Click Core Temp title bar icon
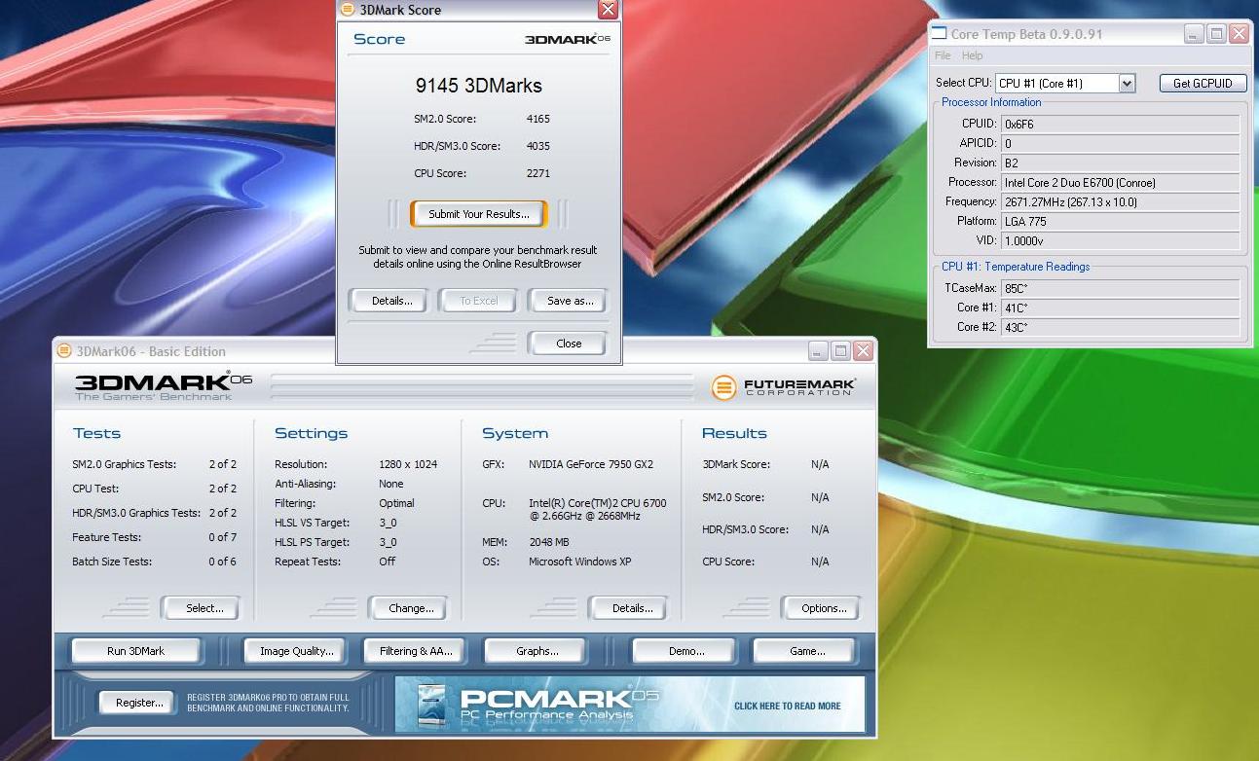Image resolution: width=1259 pixels, height=761 pixels. coord(940,34)
